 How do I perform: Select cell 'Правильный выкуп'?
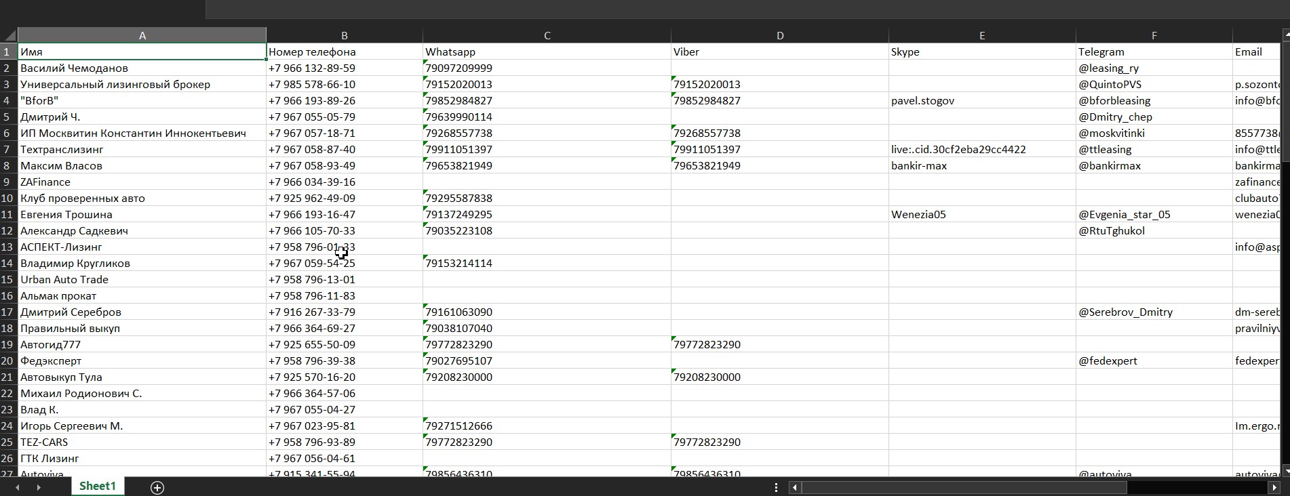pos(142,328)
